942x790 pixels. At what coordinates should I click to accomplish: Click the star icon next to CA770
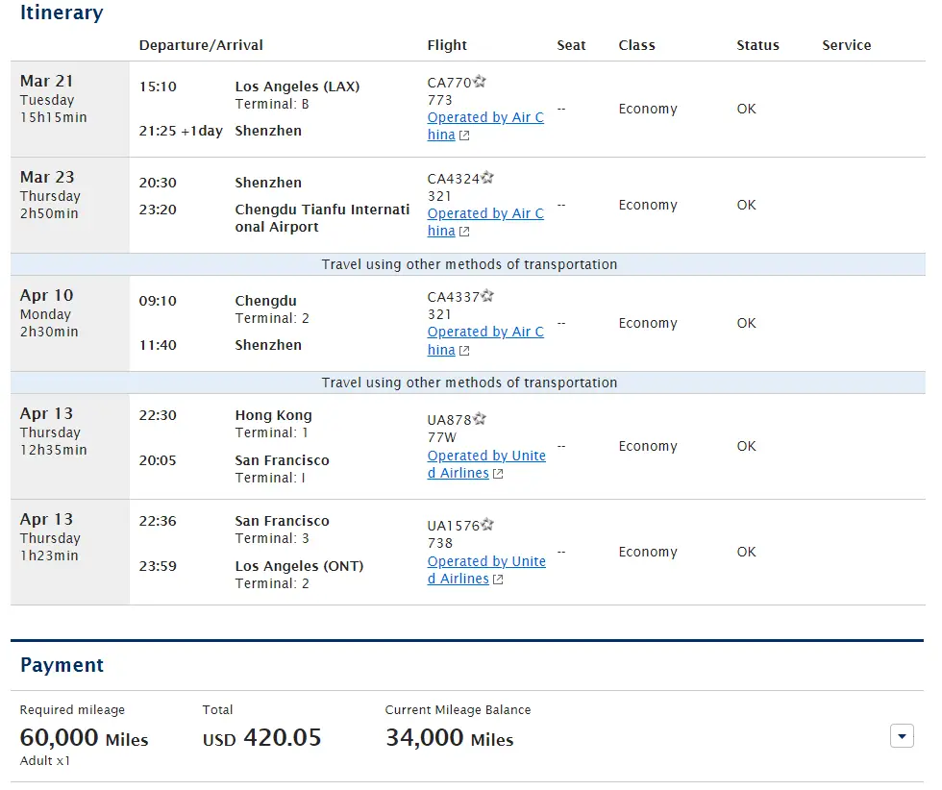[x=479, y=81]
